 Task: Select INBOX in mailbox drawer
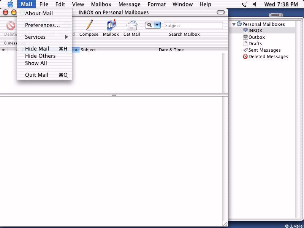point(262,31)
